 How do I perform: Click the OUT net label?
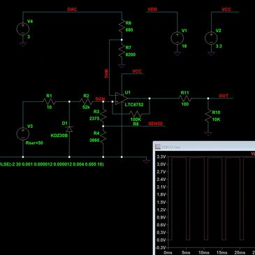click(x=224, y=96)
